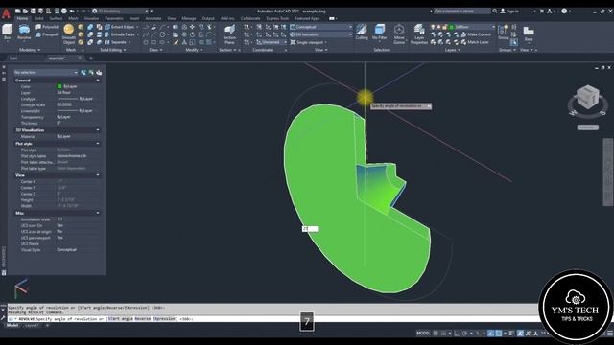Image resolution: width=614 pixels, height=345 pixels.
Task: Open the Manage ribbon tab
Action: click(x=188, y=19)
